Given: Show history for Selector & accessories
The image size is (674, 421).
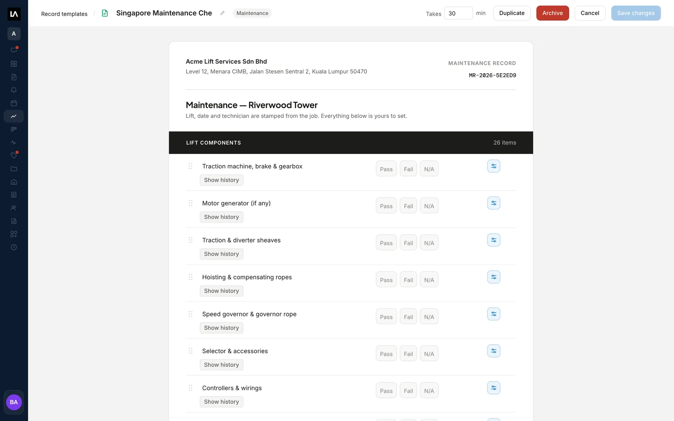Looking at the screenshot, I should (222, 365).
